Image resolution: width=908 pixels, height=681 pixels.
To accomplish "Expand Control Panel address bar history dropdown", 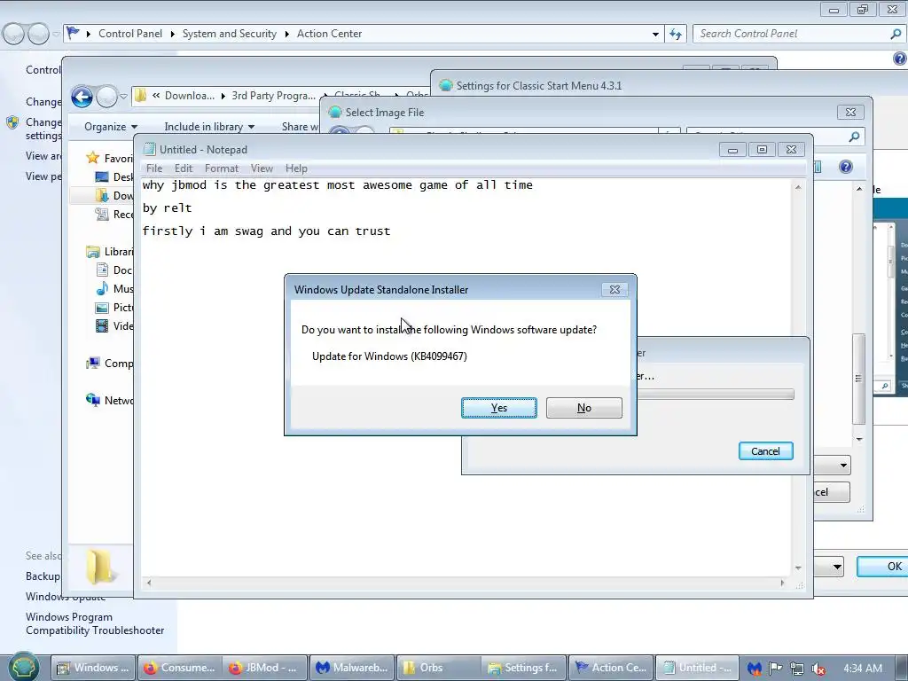I will pyautogui.click(x=655, y=35).
